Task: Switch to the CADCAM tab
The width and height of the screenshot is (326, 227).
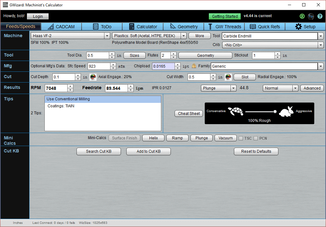Action: click(61, 26)
